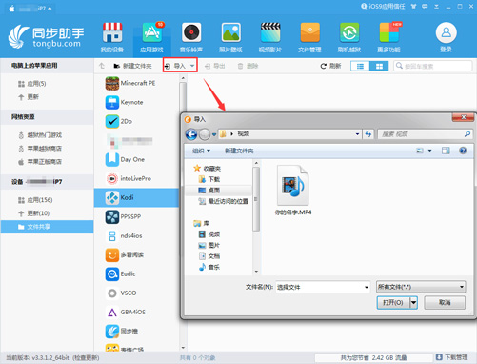Select PPSSPP app in list

pos(136,216)
